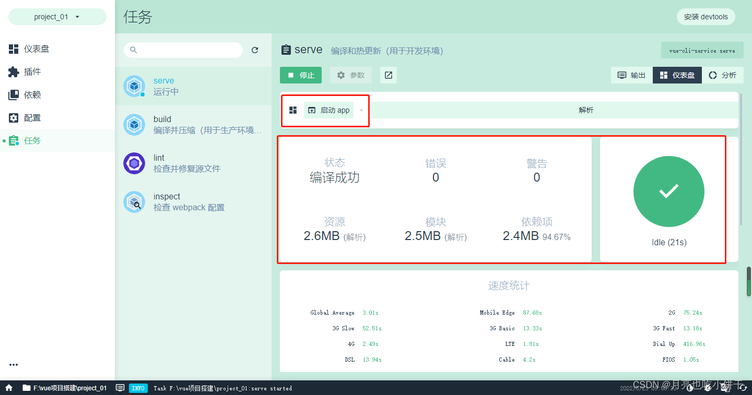
Task: Click the lint task ESLint icon
Action: [x=134, y=163]
